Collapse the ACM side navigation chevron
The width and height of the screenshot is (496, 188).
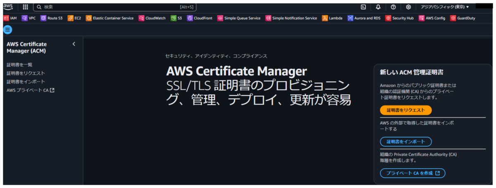tap(74, 44)
